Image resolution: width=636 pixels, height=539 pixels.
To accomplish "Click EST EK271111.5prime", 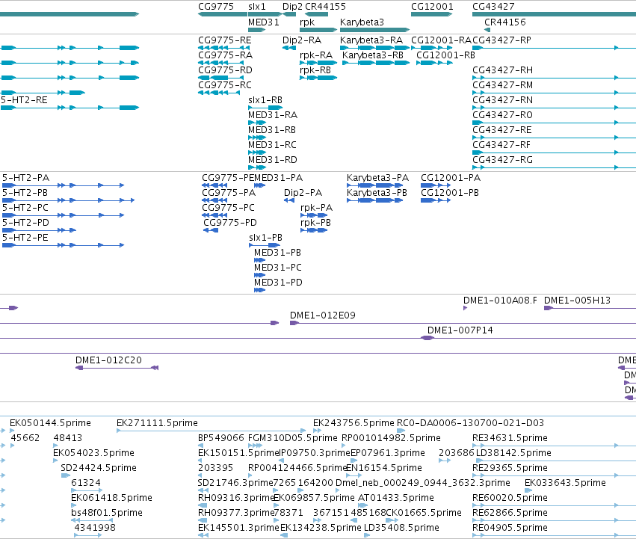I will point(157,423).
